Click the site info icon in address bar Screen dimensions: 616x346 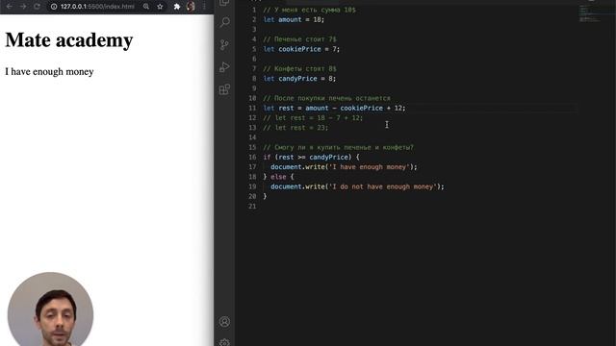click(54, 7)
